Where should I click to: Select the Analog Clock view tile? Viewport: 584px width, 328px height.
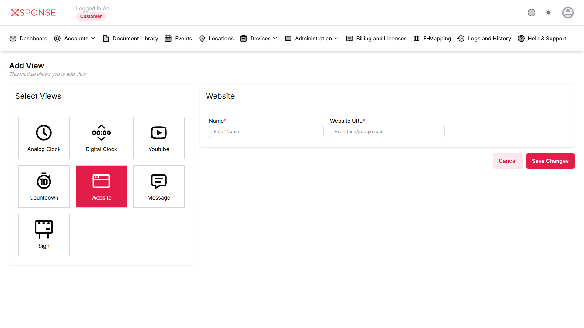click(44, 138)
